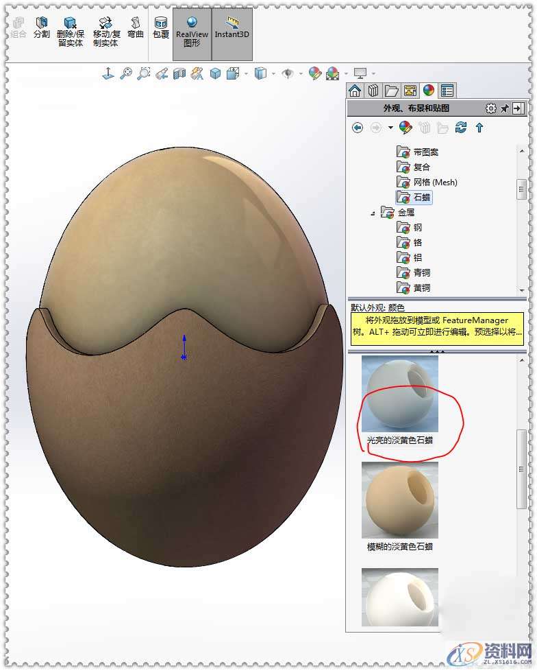Expand the display style dropdown arrow

click(x=274, y=74)
